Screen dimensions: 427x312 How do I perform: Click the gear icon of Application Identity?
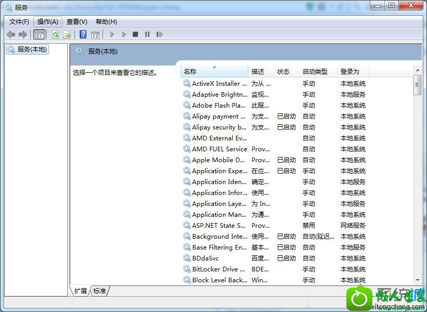pyautogui.click(x=187, y=181)
